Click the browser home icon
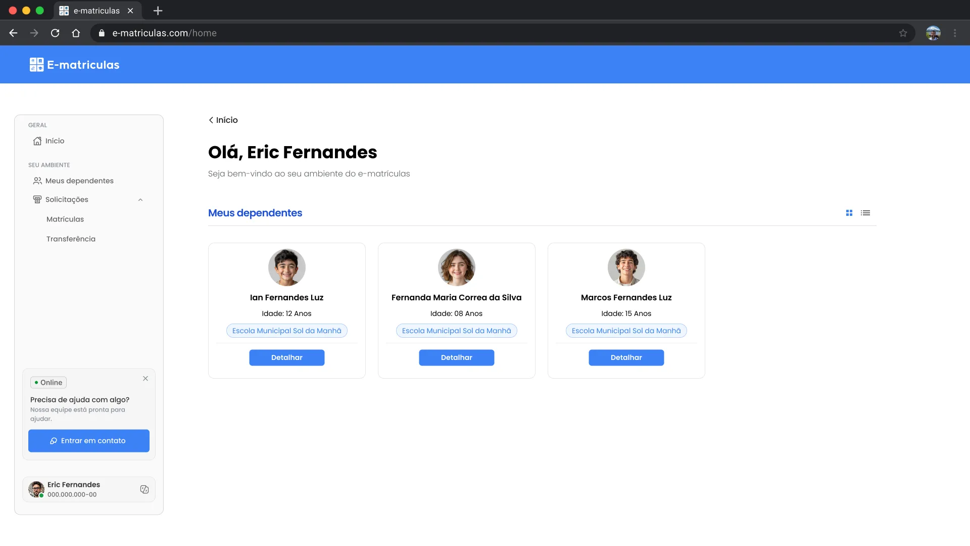This screenshot has height=546, width=970. [x=76, y=33]
